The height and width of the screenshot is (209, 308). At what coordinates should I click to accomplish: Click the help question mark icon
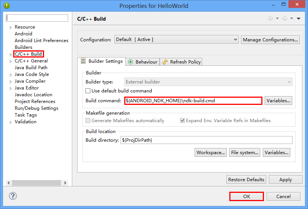coord(13,196)
